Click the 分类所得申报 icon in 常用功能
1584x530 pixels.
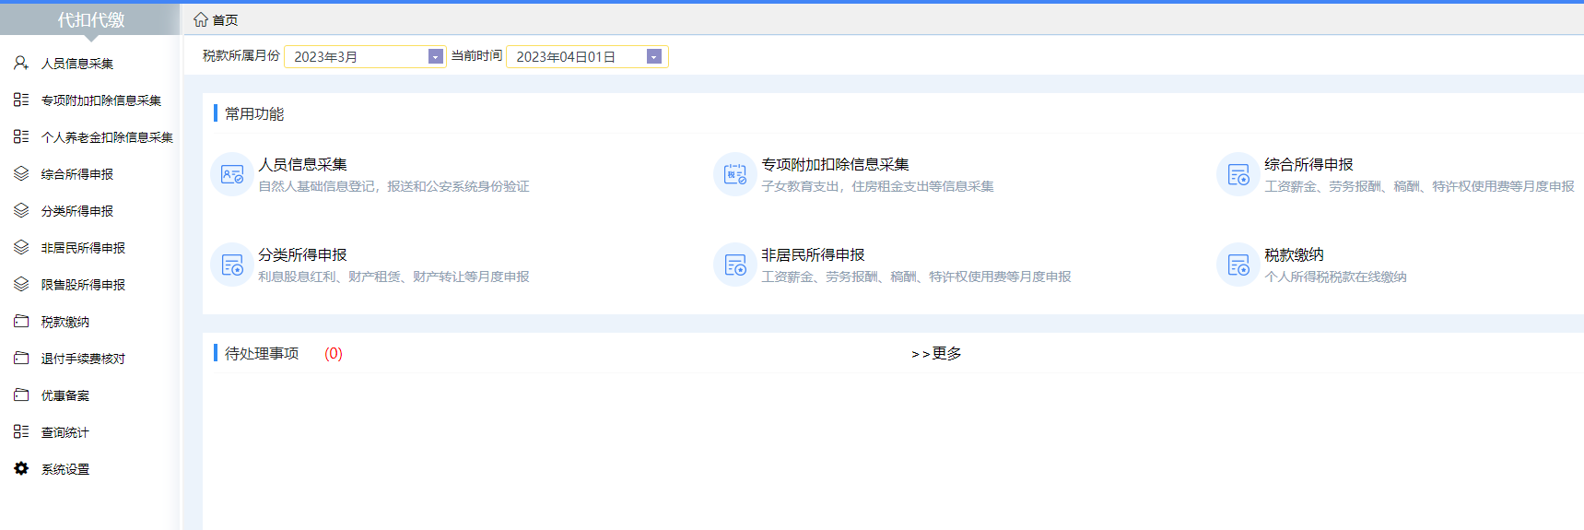231,265
